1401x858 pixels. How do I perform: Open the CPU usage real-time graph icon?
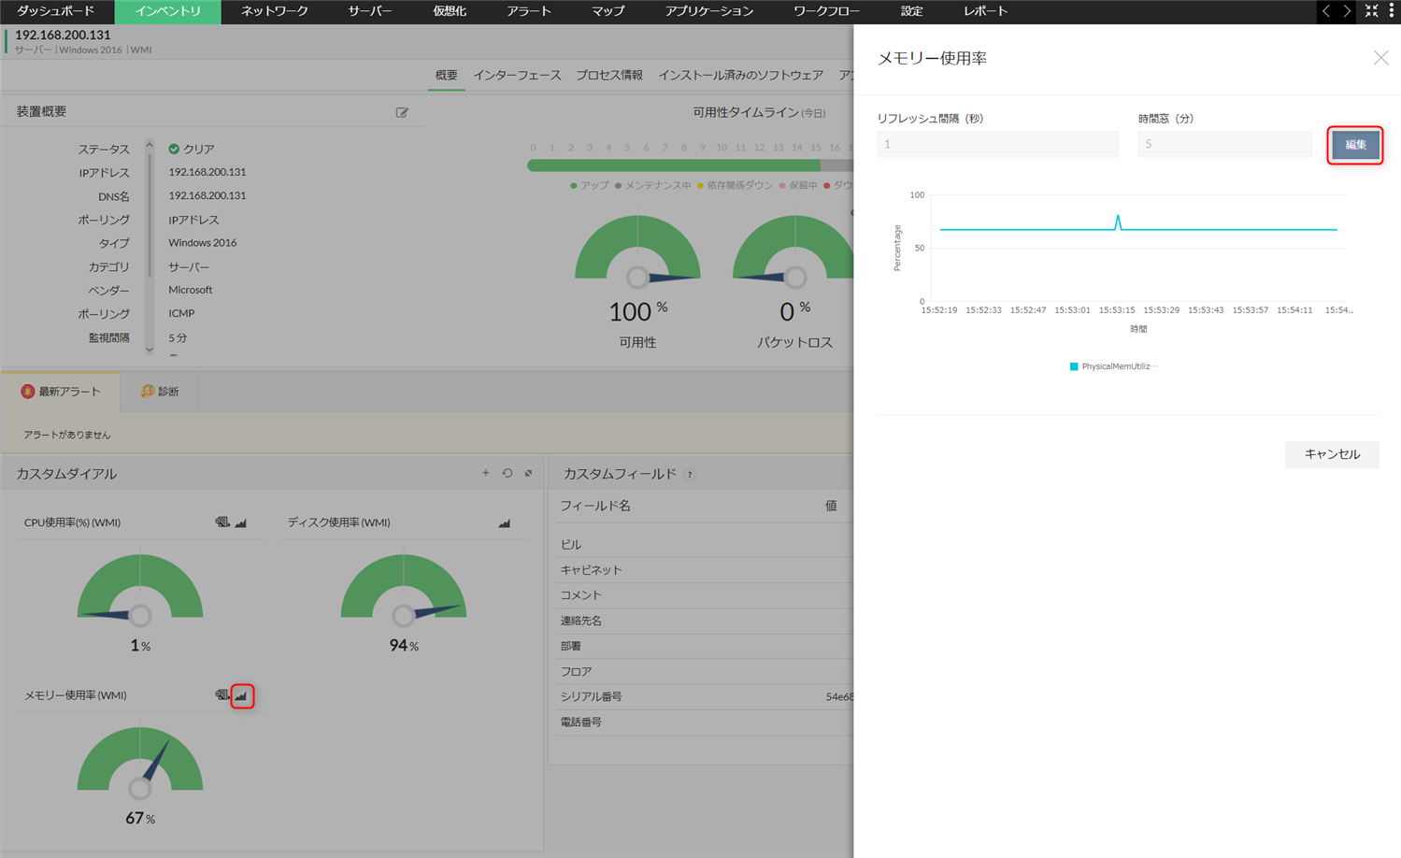point(241,522)
